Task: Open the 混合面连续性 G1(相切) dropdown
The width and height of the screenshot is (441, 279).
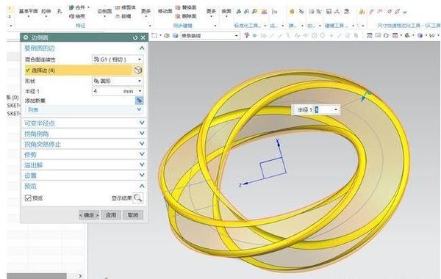Action: pyautogui.click(x=118, y=59)
